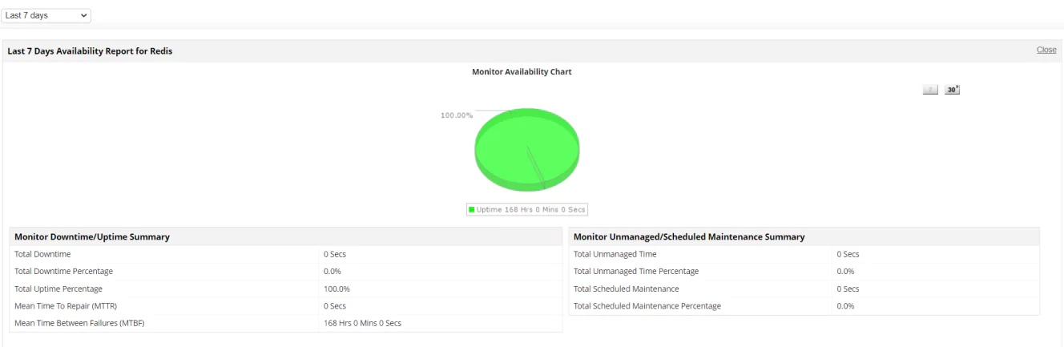Click the Last 7 Days Availability Report title

click(90, 51)
